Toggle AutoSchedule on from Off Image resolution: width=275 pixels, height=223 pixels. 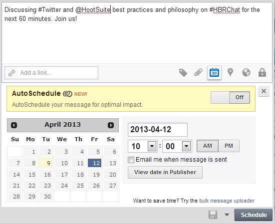click(230, 97)
